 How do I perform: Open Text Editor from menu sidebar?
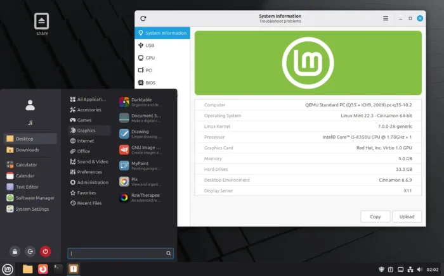[x=30, y=187]
